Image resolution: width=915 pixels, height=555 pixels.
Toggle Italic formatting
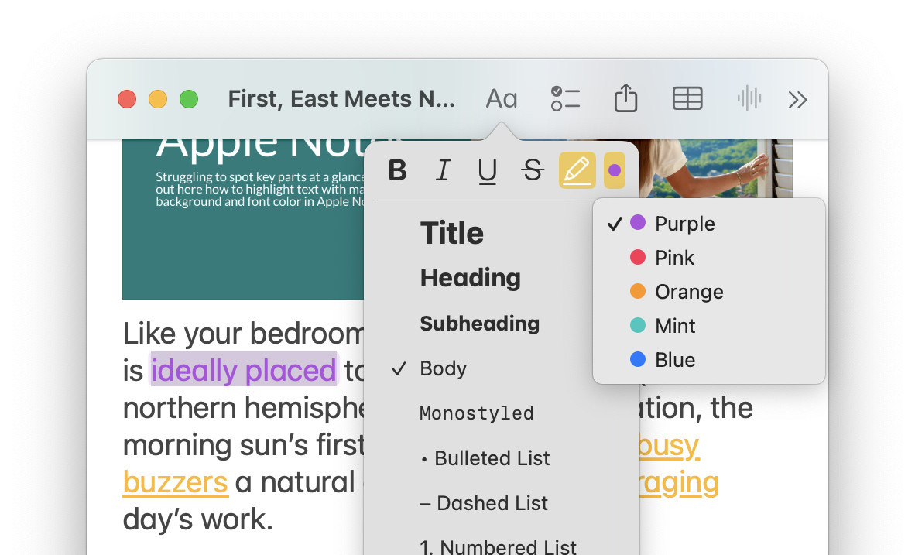443,170
